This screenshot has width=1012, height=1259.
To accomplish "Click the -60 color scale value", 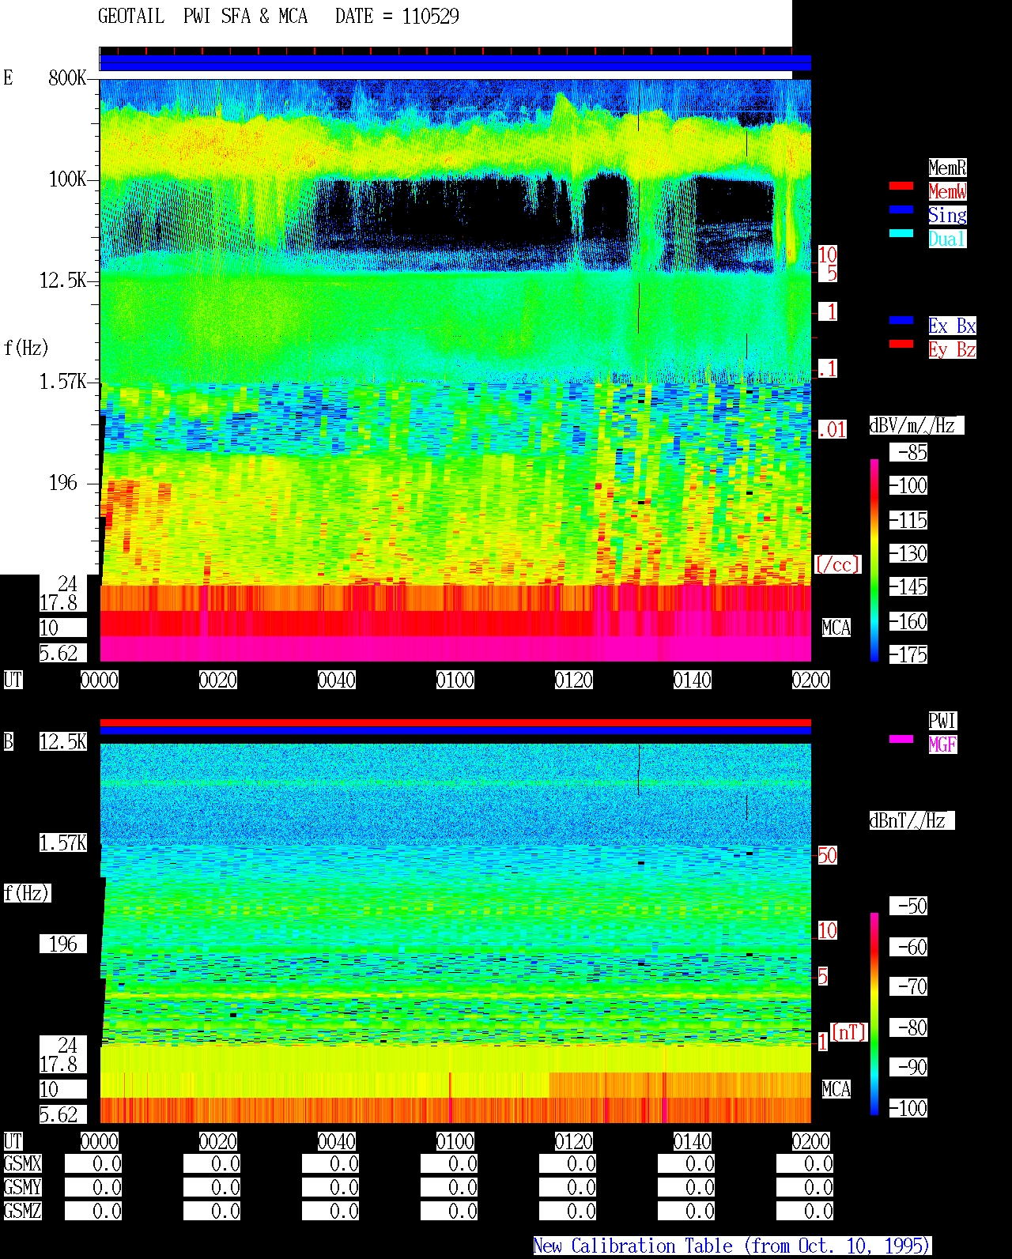I will (x=908, y=947).
